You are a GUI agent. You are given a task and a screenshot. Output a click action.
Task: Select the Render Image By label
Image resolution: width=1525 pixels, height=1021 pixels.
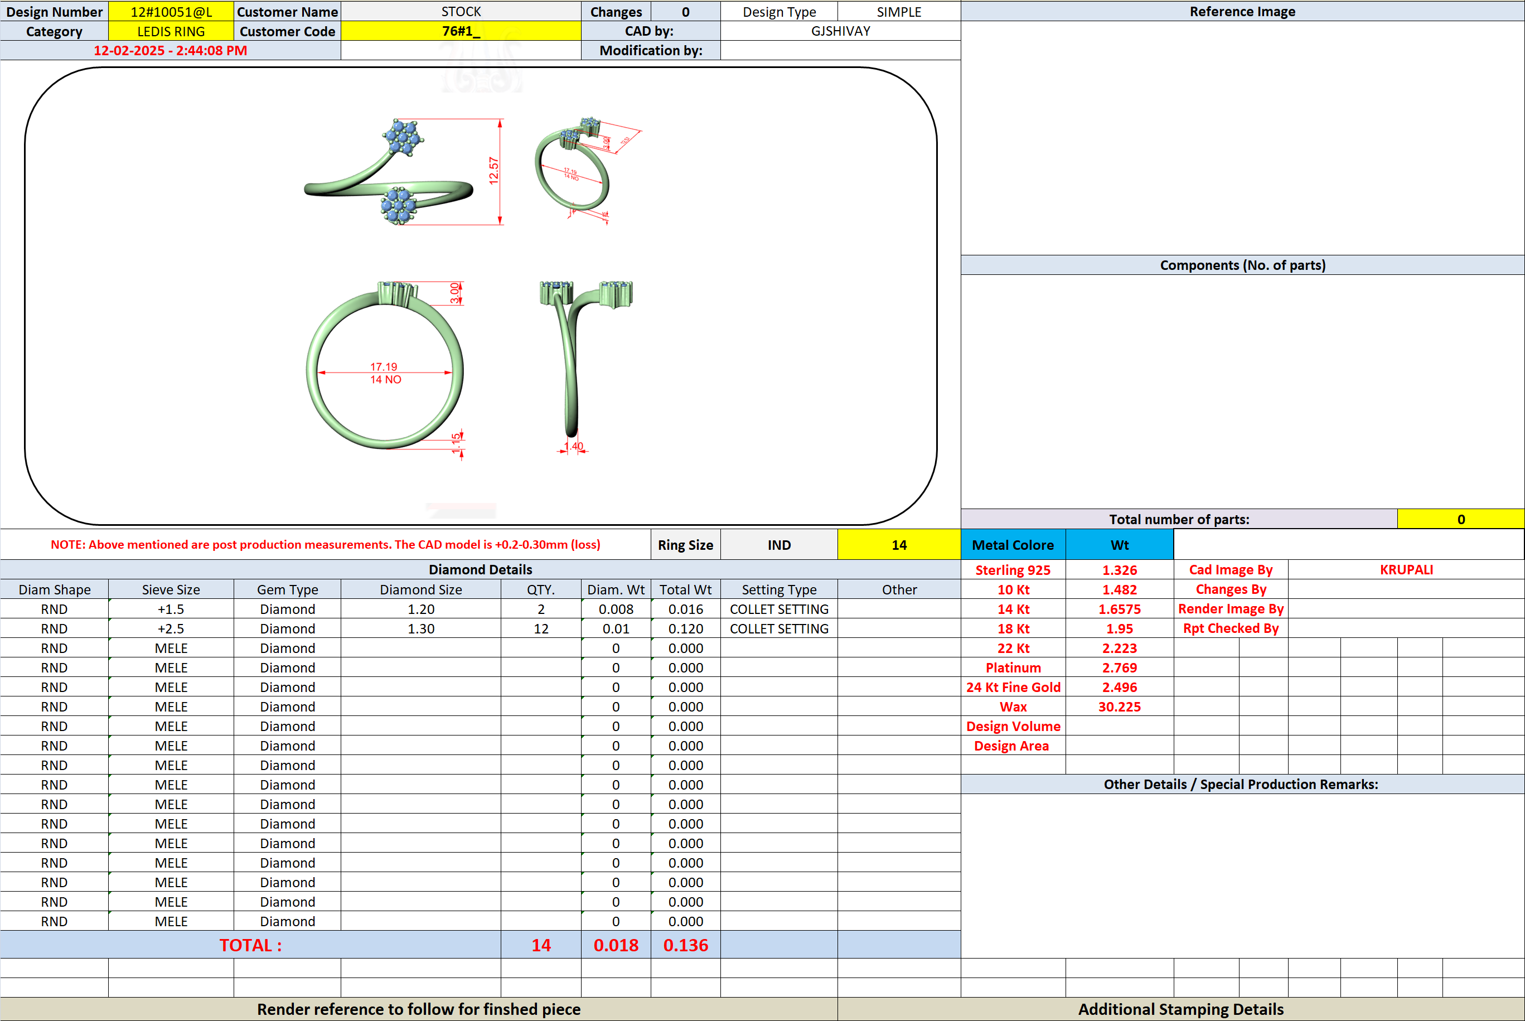(1231, 609)
